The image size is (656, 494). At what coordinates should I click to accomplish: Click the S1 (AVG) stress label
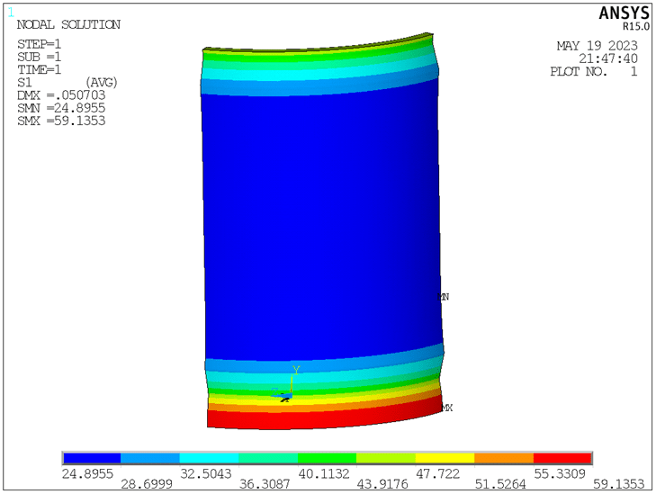click(x=67, y=83)
